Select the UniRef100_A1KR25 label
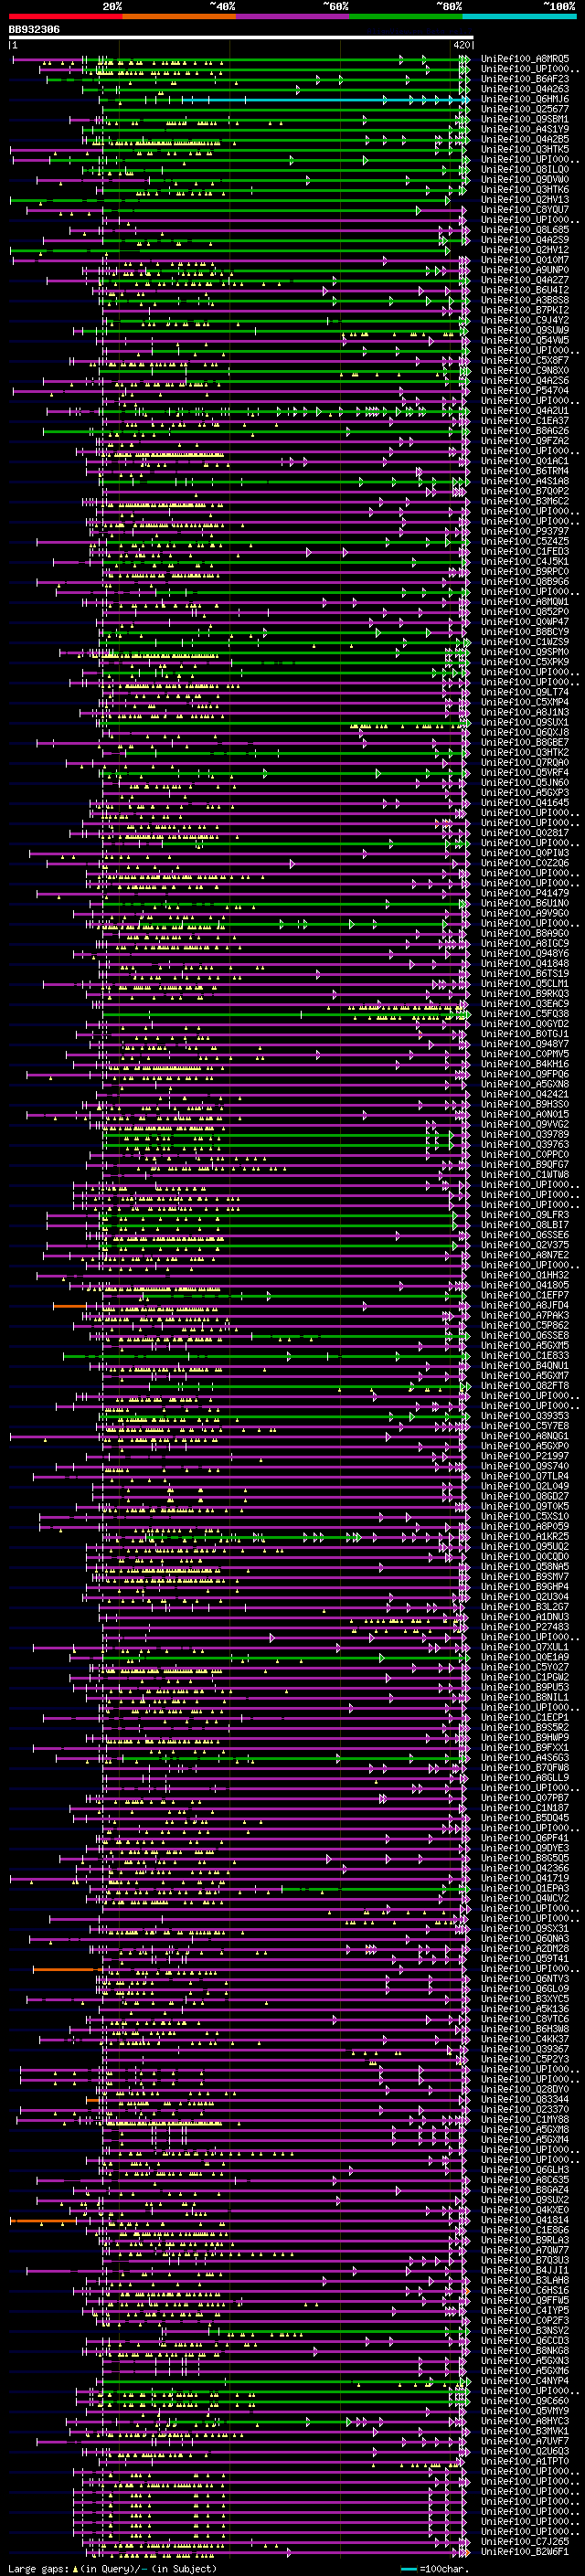 (525, 1537)
